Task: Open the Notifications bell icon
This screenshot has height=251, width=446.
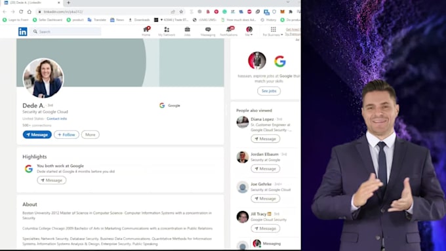Action: pos(229,31)
